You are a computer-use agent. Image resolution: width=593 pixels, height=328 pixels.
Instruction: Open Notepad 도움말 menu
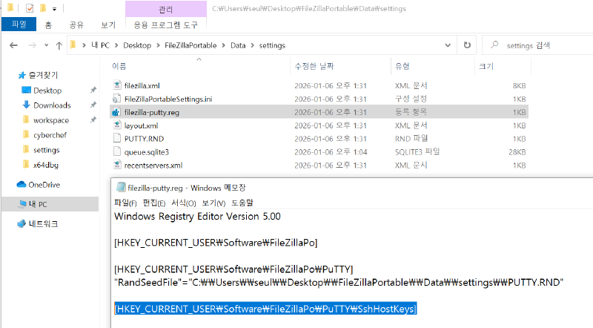[242, 203]
